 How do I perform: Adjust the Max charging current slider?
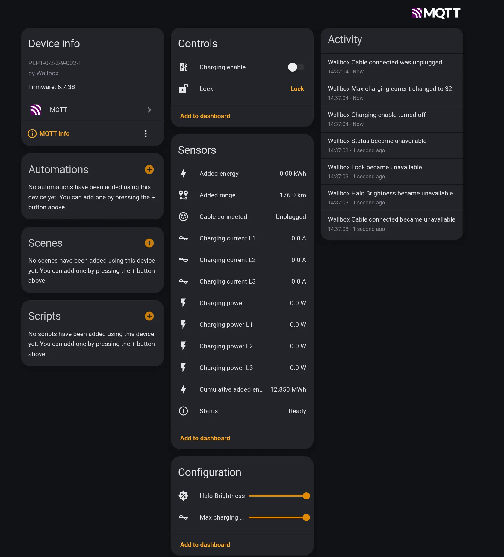pos(279,517)
